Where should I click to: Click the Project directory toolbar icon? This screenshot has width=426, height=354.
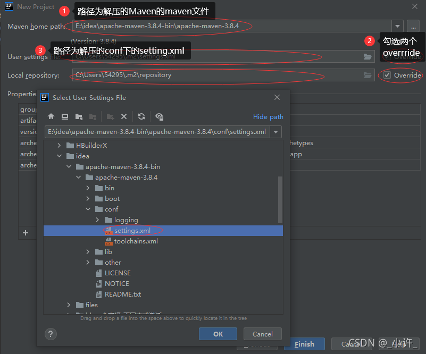tap(79, 117)
